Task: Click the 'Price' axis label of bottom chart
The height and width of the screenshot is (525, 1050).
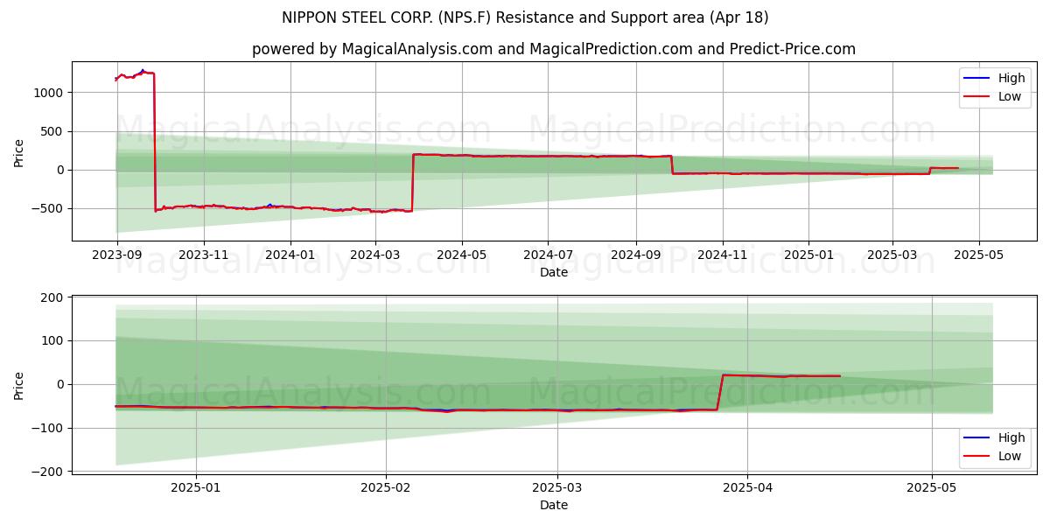Action: [x=19, y=385]
